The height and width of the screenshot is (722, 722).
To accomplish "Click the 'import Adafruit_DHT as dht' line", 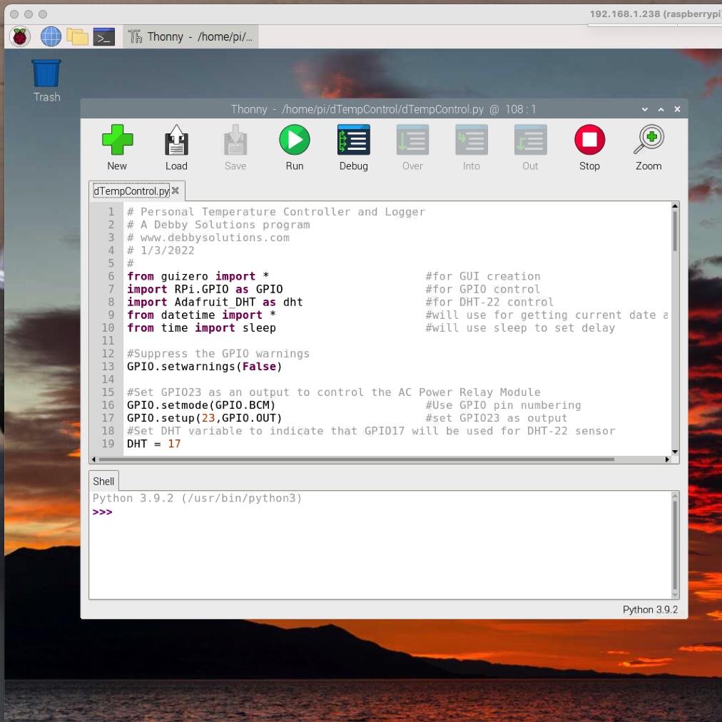I will [x=215, y=302].
